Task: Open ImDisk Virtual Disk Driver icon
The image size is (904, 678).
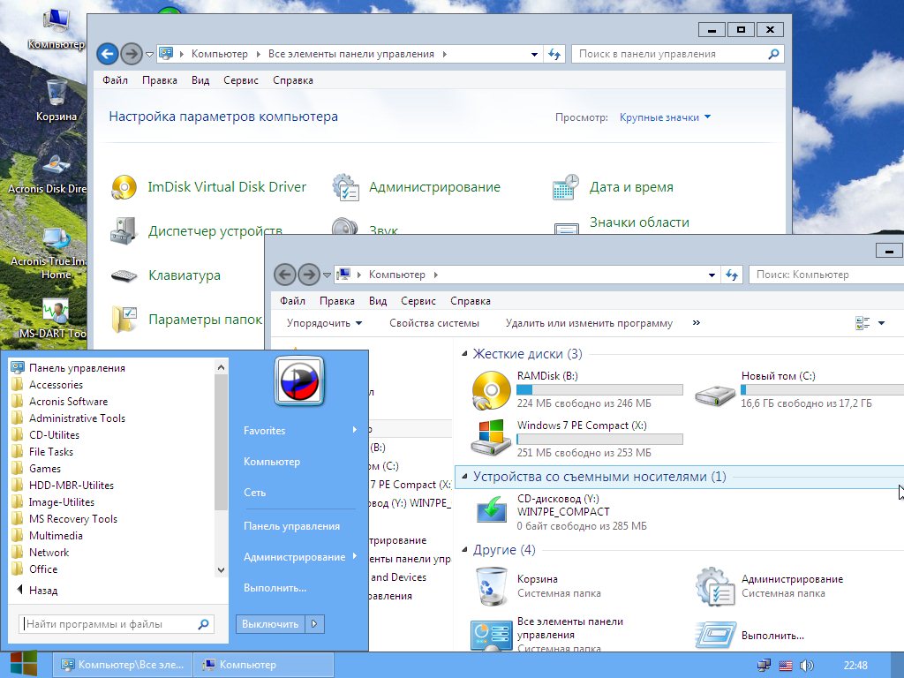Action: [x=124, y=187]
